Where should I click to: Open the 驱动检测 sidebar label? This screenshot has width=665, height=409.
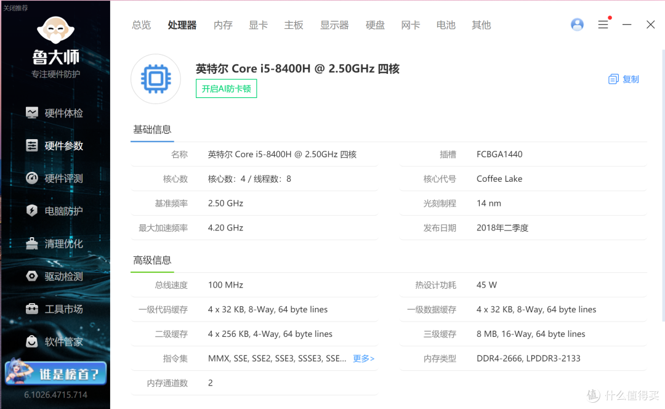(63, 276)
